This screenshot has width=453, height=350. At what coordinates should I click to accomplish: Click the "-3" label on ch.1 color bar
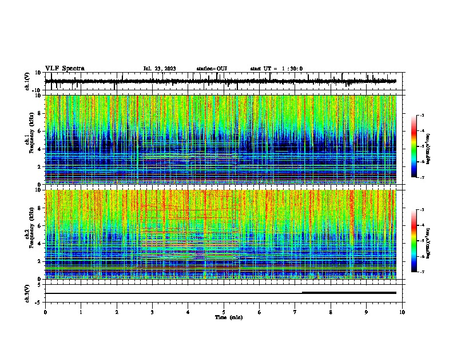[422, 115]
